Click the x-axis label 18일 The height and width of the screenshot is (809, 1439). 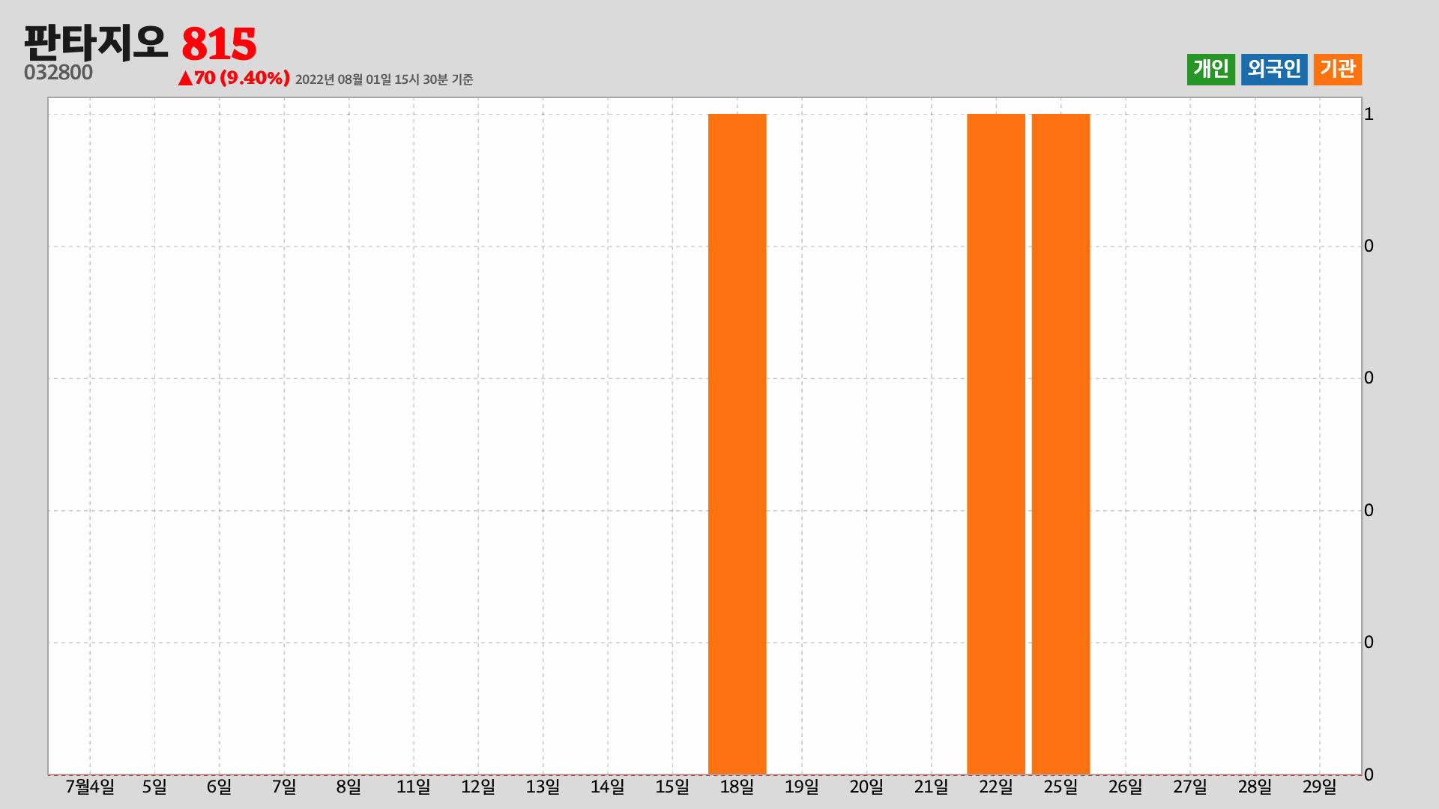[x=737, y=787]
